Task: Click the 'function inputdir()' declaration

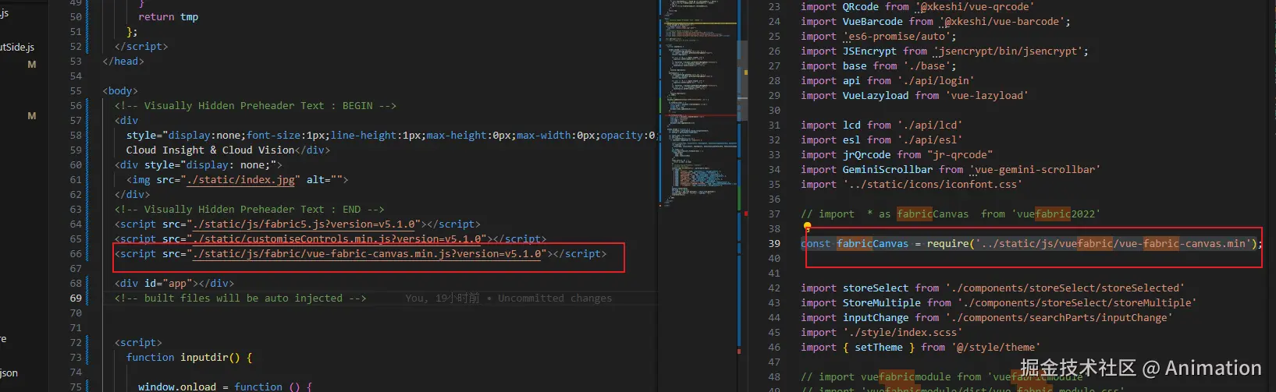Action: click(x=190, y=358)
